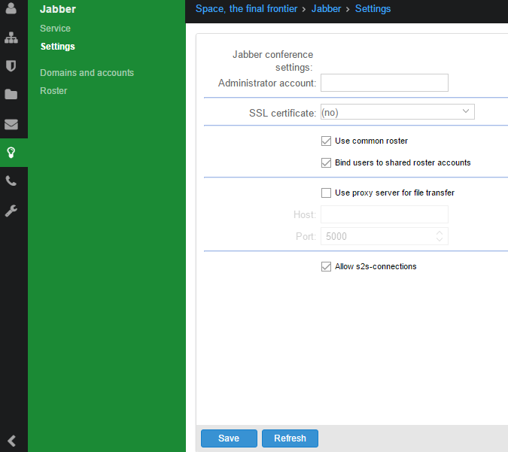Open Domains and accounts
The image size is (508, 452).
coord(87,73)
